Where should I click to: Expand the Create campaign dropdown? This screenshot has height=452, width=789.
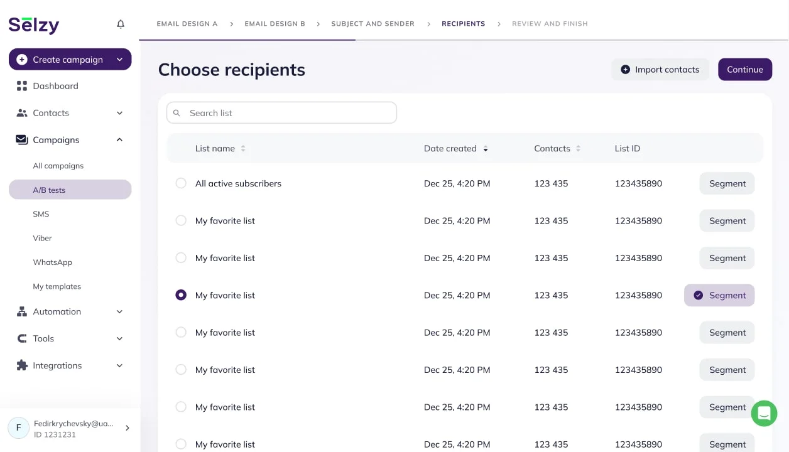[119, 60]
